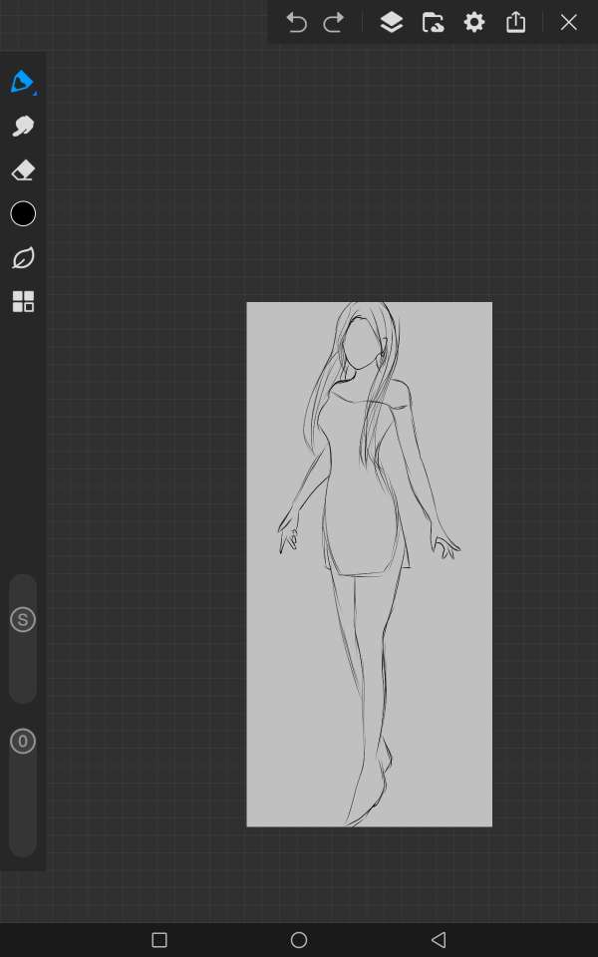Open the leaf-shaped tools icon
Screen dimensions: 598x957
coord(23,258)
